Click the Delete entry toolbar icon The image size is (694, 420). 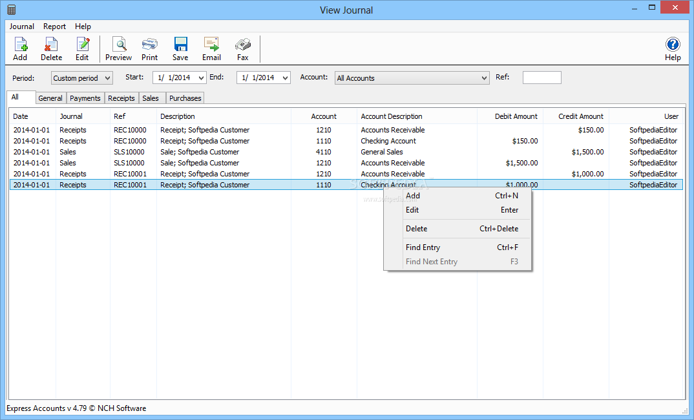[51, 48]
